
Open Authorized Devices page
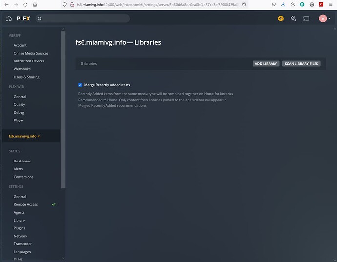[29, 61]
